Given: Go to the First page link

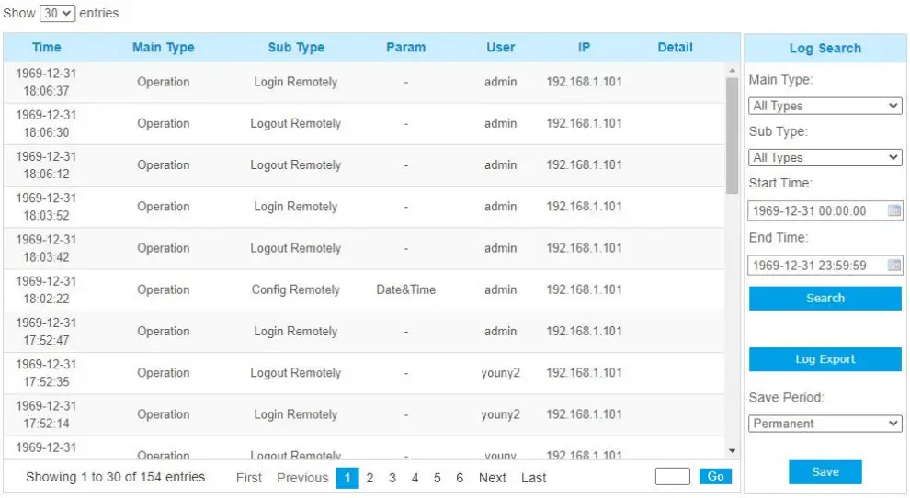Looking at the screenshot, I should pyautogui.click(x=249, y=478).
